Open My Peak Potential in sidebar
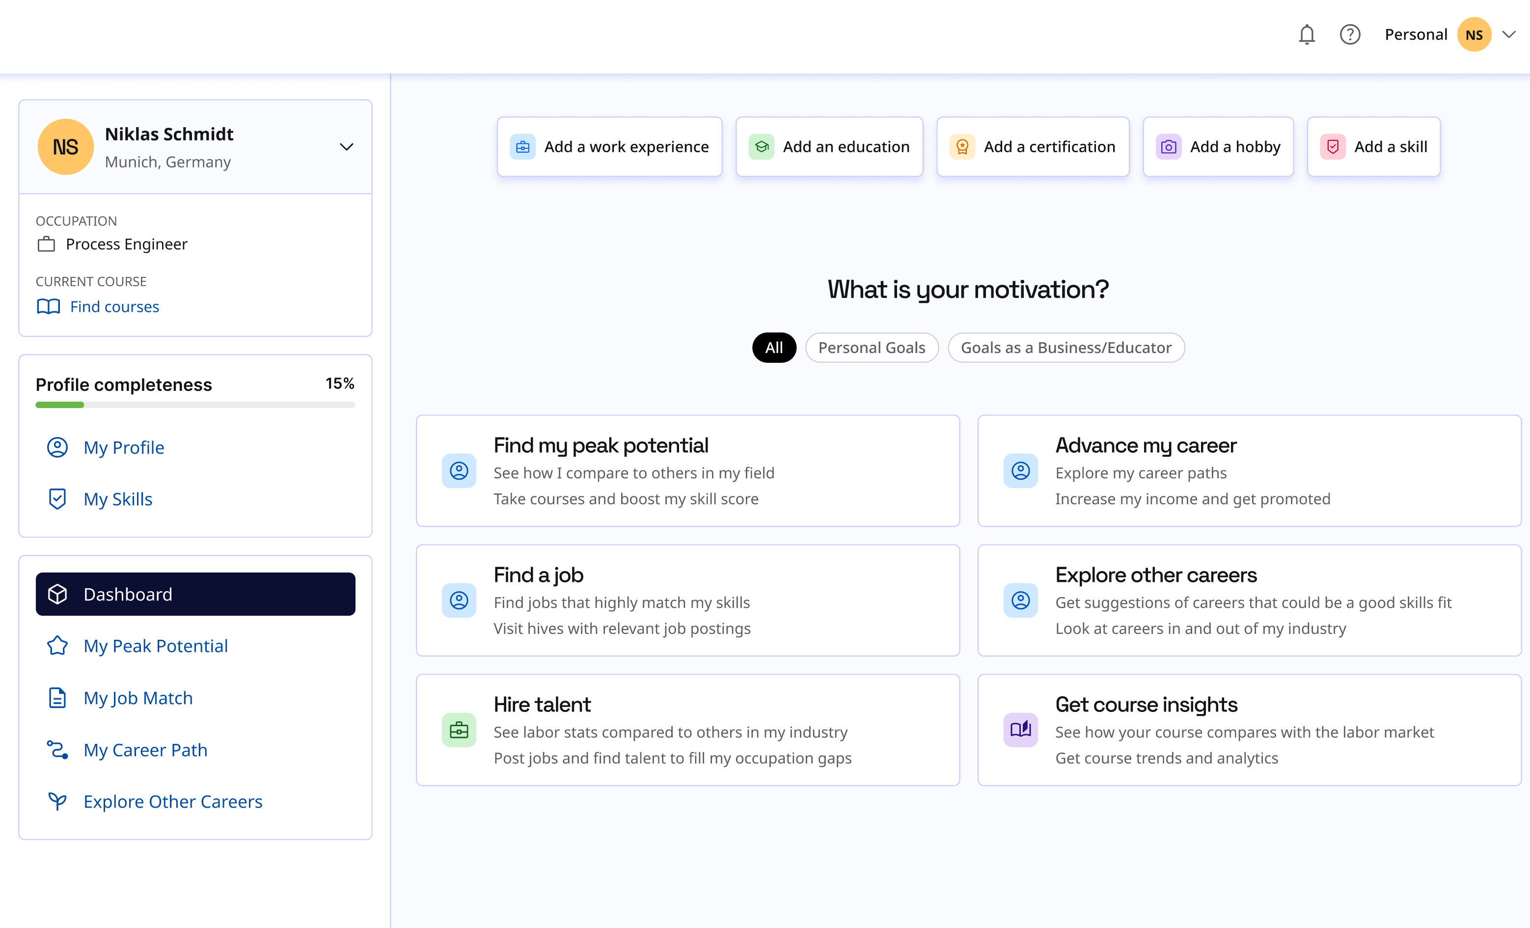 tap(155, 646)
